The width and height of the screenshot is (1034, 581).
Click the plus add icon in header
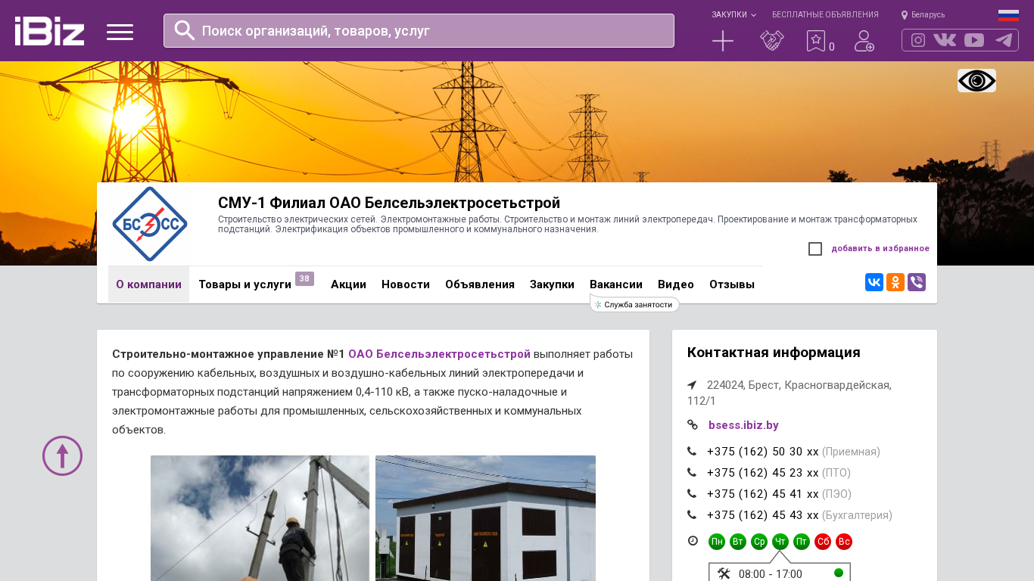tap(723, 41)
